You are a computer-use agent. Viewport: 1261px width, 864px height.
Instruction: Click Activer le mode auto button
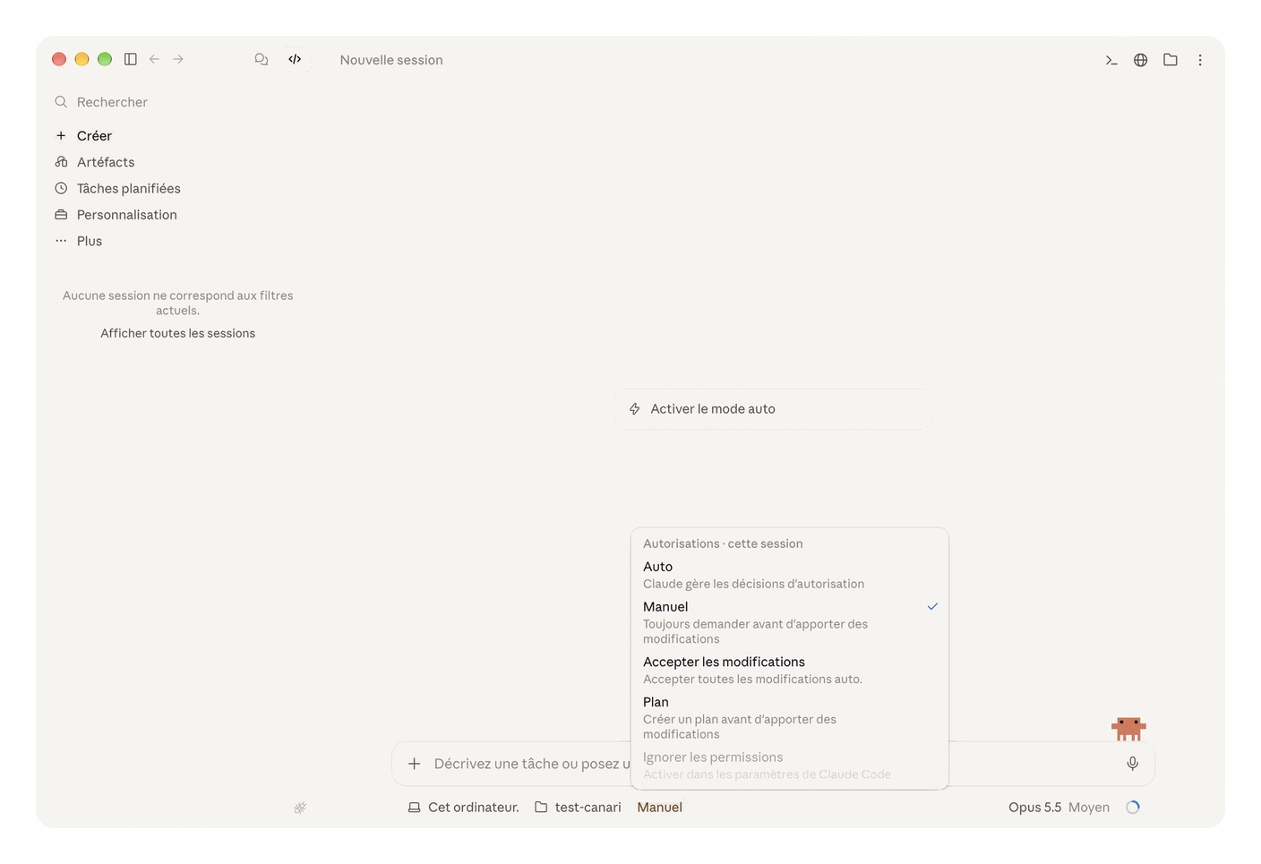(774, 409)
